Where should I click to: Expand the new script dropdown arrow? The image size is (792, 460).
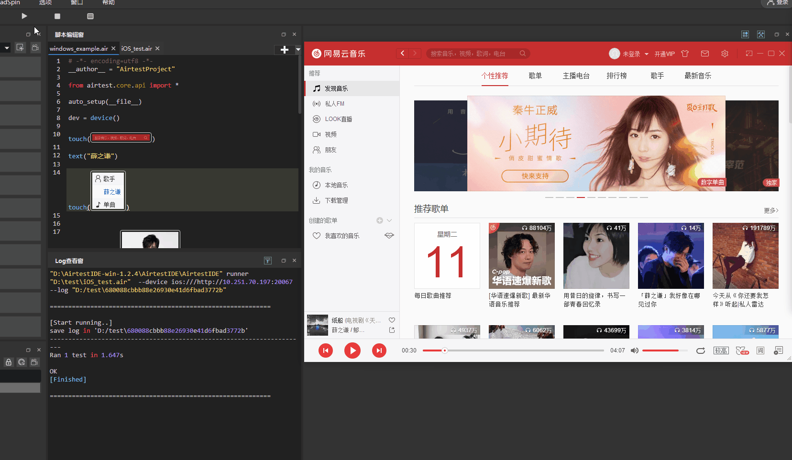[x=298, y=50]
